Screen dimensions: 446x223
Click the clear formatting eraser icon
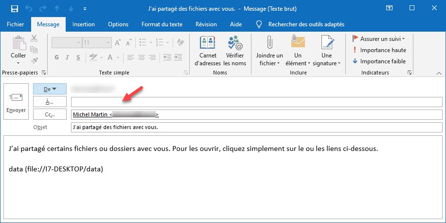[x=180, y=43]
